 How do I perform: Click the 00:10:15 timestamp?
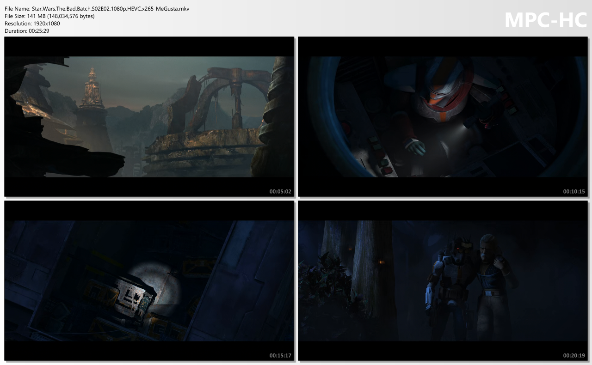574,191
